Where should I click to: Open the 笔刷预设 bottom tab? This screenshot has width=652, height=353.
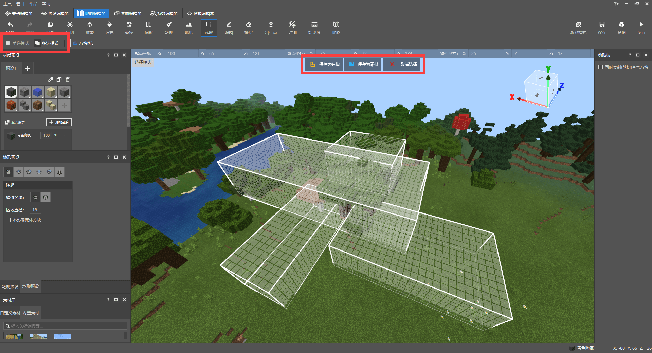[x=10, y=286]
